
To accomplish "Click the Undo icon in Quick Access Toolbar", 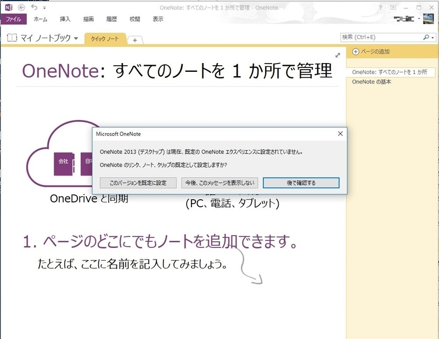I will (35, 7).
